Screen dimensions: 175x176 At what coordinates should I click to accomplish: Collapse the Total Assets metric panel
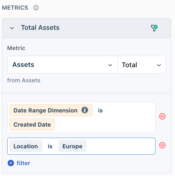[x=12, y=28]
